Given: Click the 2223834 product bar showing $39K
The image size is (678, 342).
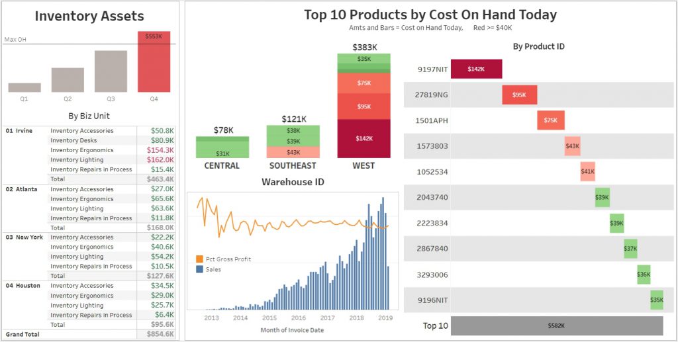Looking at the screenshot, I should [617, 223].
